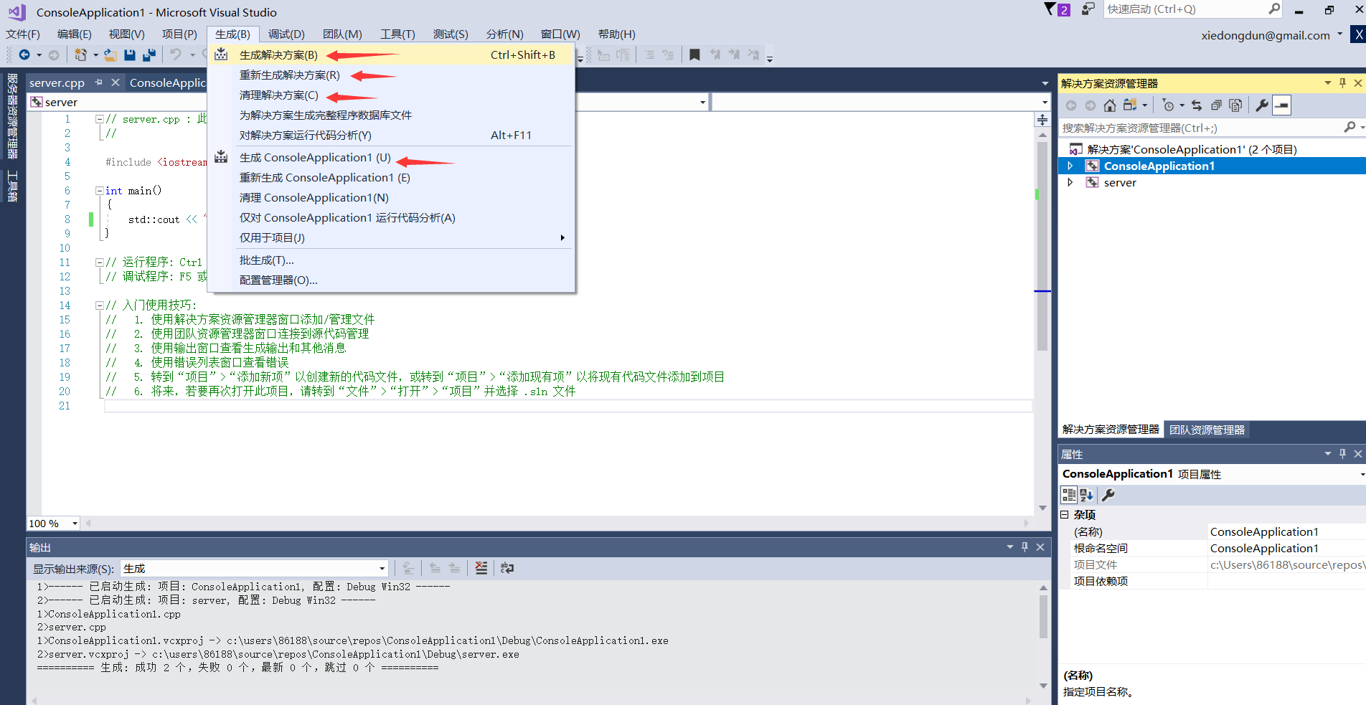Click the Undo arrow in toolbar
1366x705 pixels.
coord(176,55)
